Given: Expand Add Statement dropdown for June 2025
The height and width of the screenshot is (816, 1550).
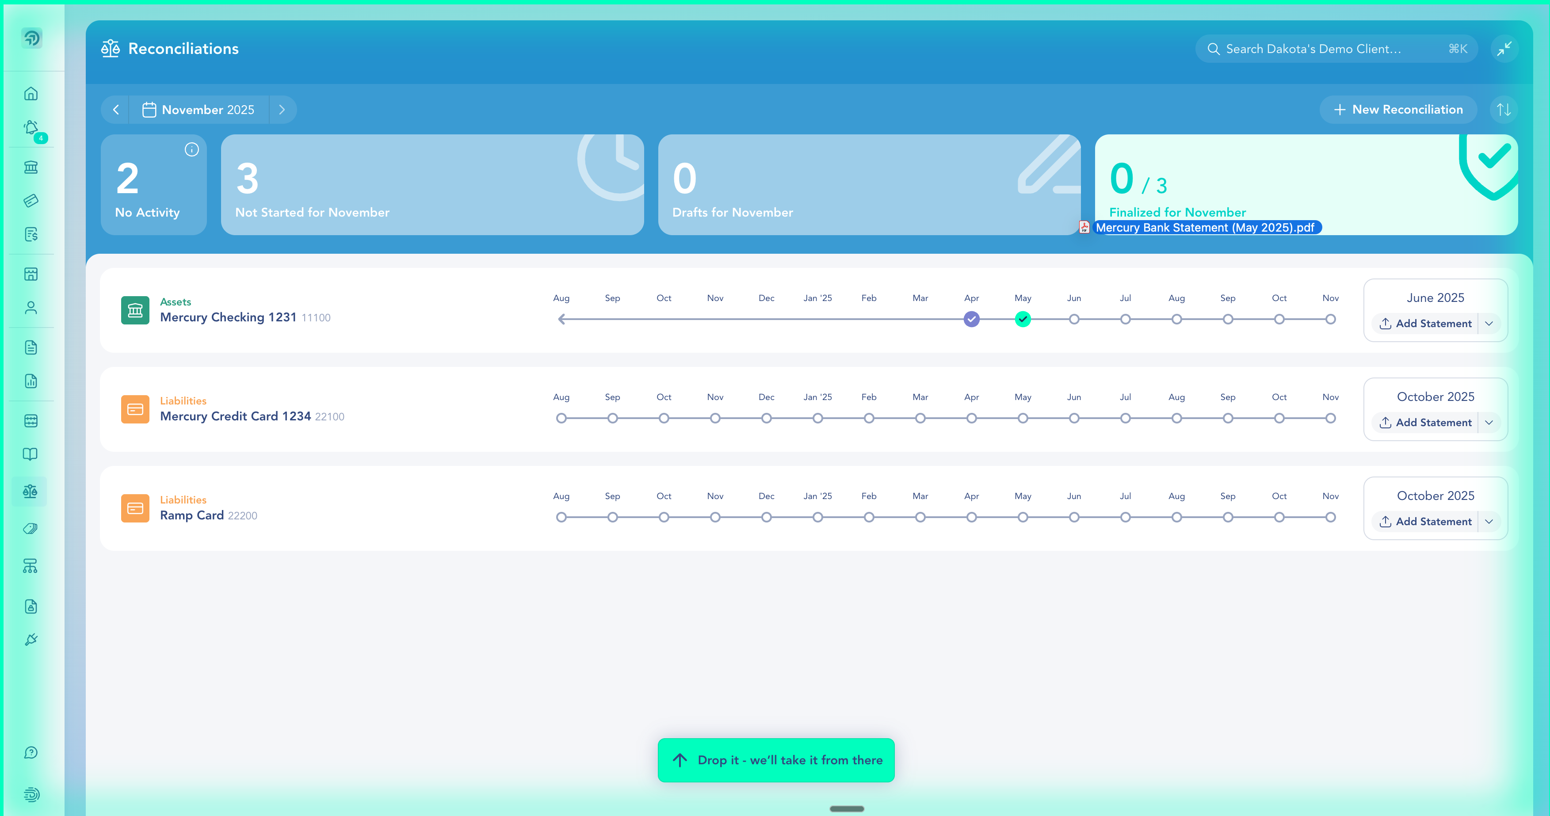Looking at the screenshot, I should click(1489, 324).
